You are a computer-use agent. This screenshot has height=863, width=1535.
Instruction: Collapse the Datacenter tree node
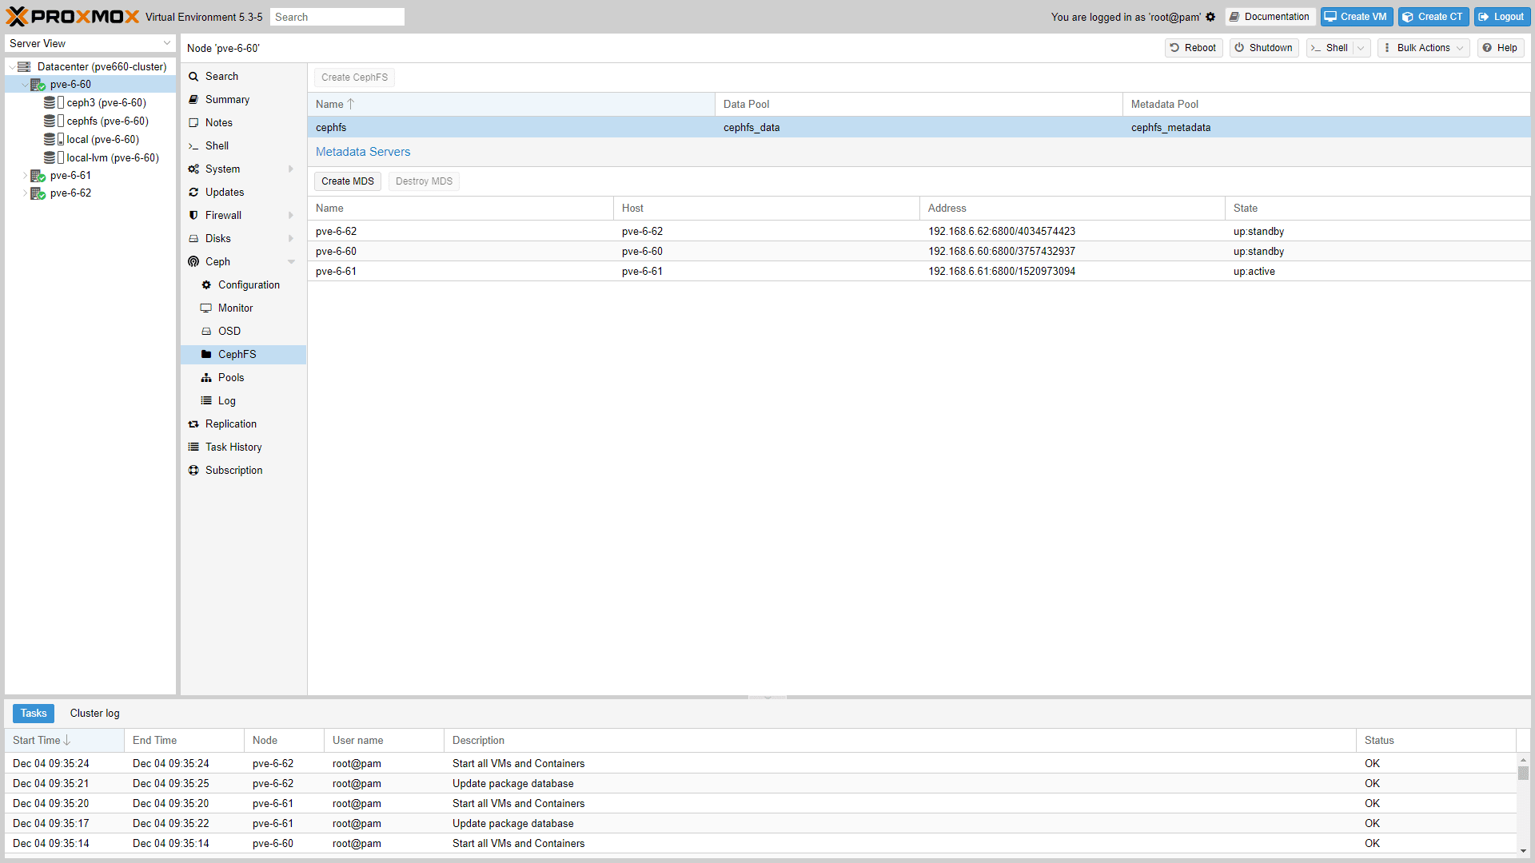pos(12,66)
